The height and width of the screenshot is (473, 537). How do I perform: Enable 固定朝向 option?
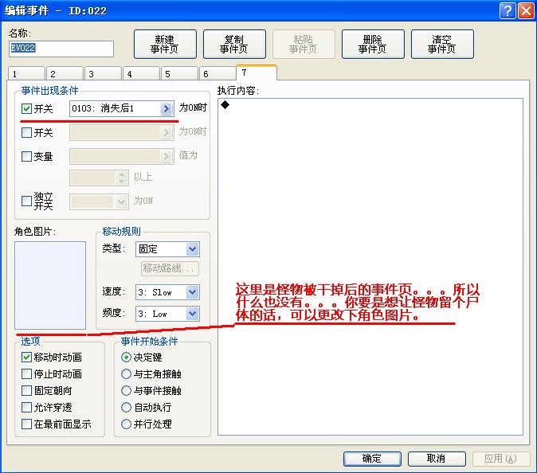(26, 390)
